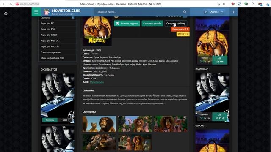The image size is (271, 152).
Task: Click the МАДАГАСКАР title in the right sidebar
Action: click(202, 69)
